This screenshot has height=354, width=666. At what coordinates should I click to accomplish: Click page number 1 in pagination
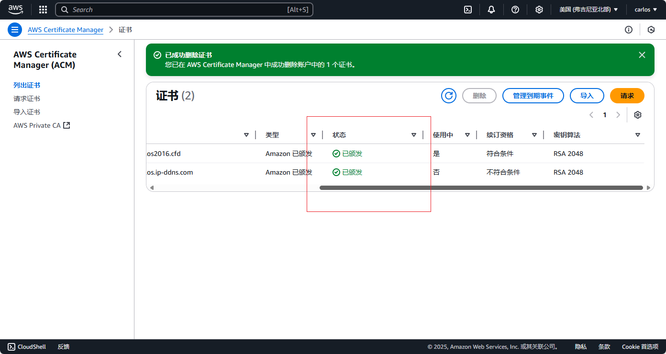pos(605,115)
